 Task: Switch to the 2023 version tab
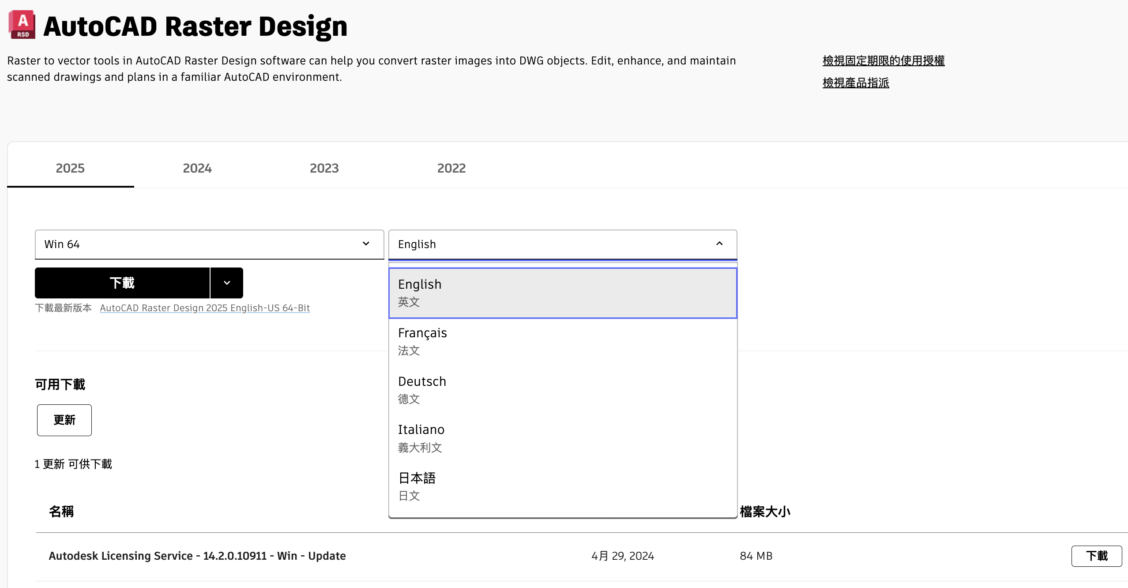tap(324, 168)
